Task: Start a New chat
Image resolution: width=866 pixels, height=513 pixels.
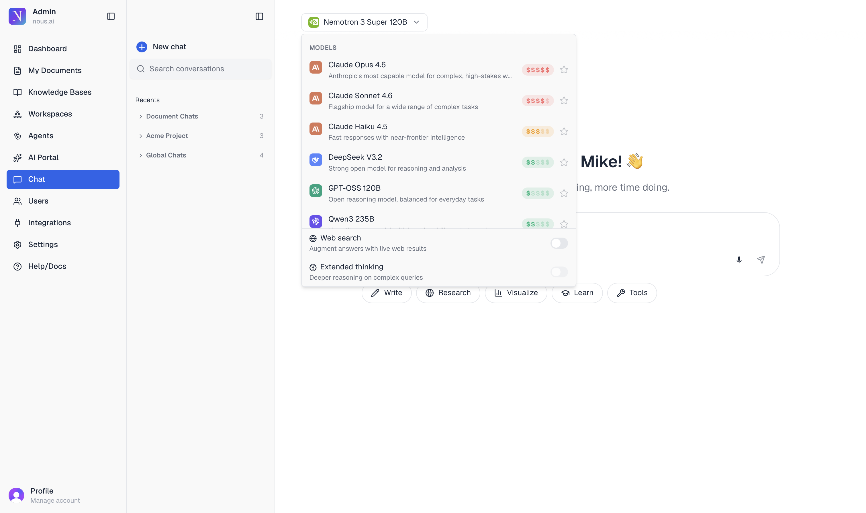Action: tap(161, 47)
